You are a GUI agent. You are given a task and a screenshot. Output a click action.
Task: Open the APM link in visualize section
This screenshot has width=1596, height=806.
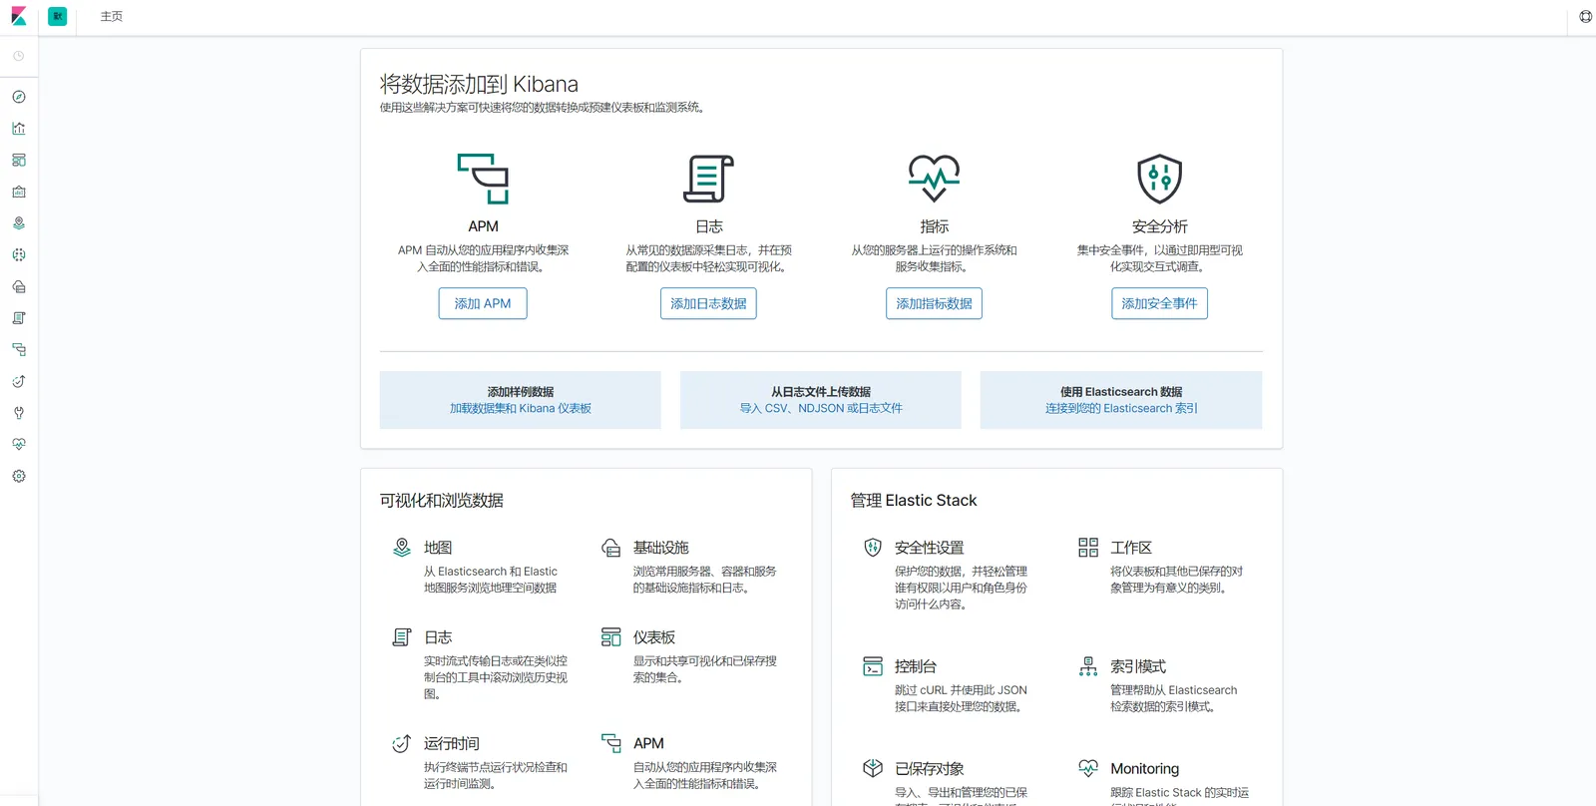[648, 743]
